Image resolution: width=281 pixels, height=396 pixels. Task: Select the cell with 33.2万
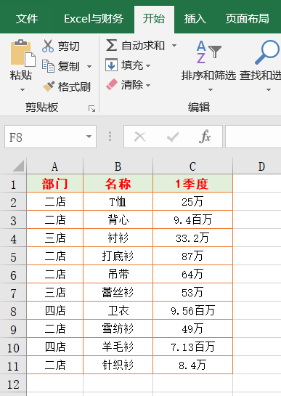tap(192, 238)
